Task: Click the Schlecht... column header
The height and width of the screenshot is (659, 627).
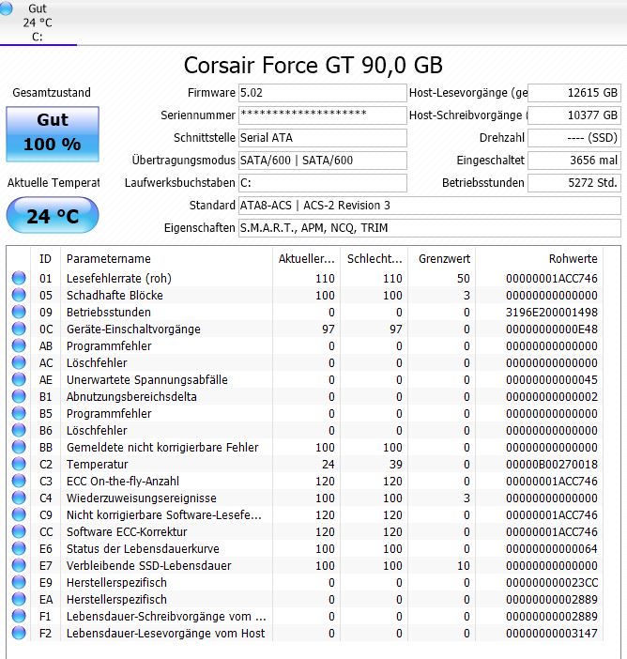Action: point(374,258)
